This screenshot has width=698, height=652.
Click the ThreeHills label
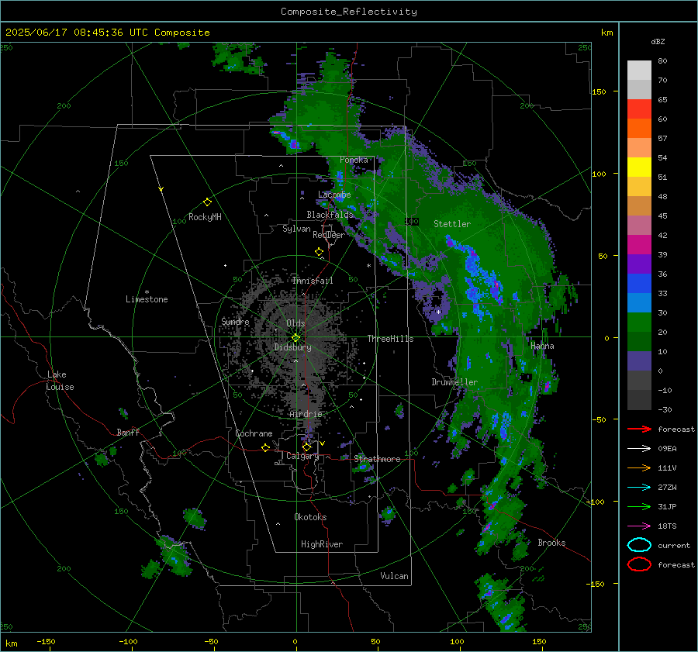[390, 339]
